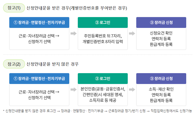Screen dimensions: 196x115
Task: Click gray arrow between steps 1 and 2 in 참고(2)
Action: point(74,89)
